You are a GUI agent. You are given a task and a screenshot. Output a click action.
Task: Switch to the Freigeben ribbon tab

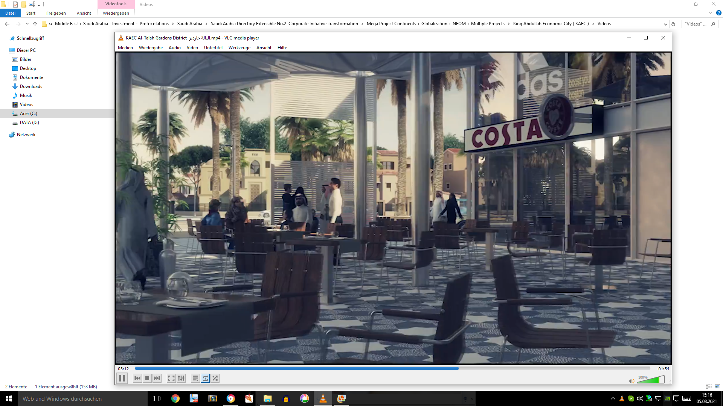click(x=56, y=13)
